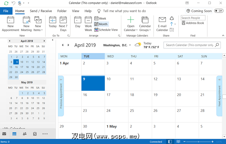This screenshot has height=144, width=226.
Task: Open Tasks in the navigation bar
Action: coord(35,134)
